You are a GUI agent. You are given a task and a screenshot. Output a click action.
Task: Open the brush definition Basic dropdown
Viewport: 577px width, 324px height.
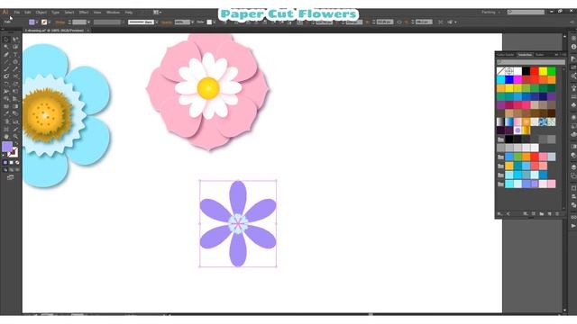pyautogui.click(x=157, y=22)
